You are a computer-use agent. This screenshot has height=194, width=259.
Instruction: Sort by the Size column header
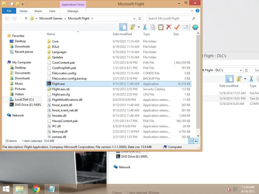(x=176, y=34)
